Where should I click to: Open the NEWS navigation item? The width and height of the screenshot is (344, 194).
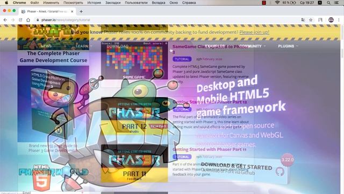tap(46, 46)
